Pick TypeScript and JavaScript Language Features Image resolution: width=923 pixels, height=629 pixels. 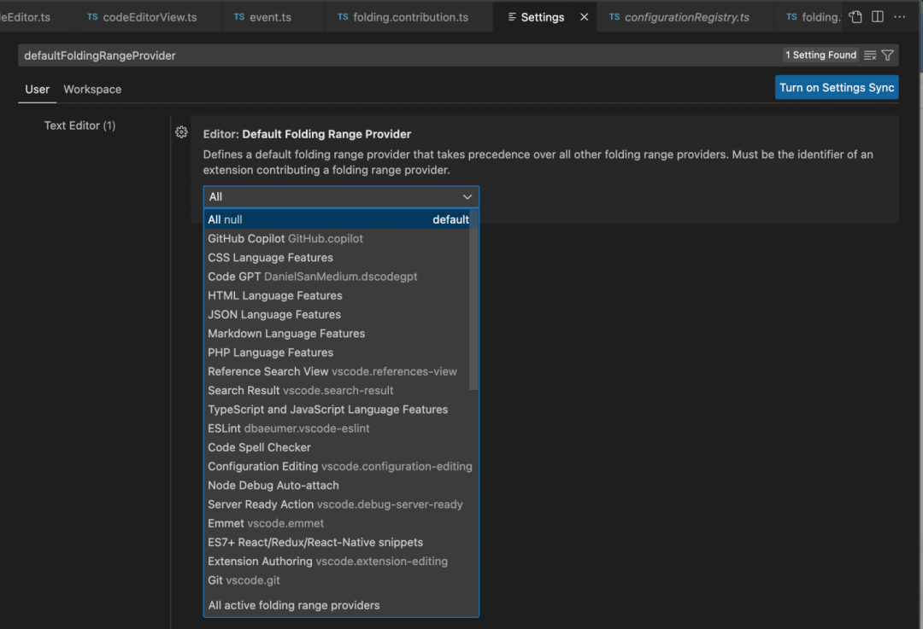pyautogui.click(x=327, y=410)
